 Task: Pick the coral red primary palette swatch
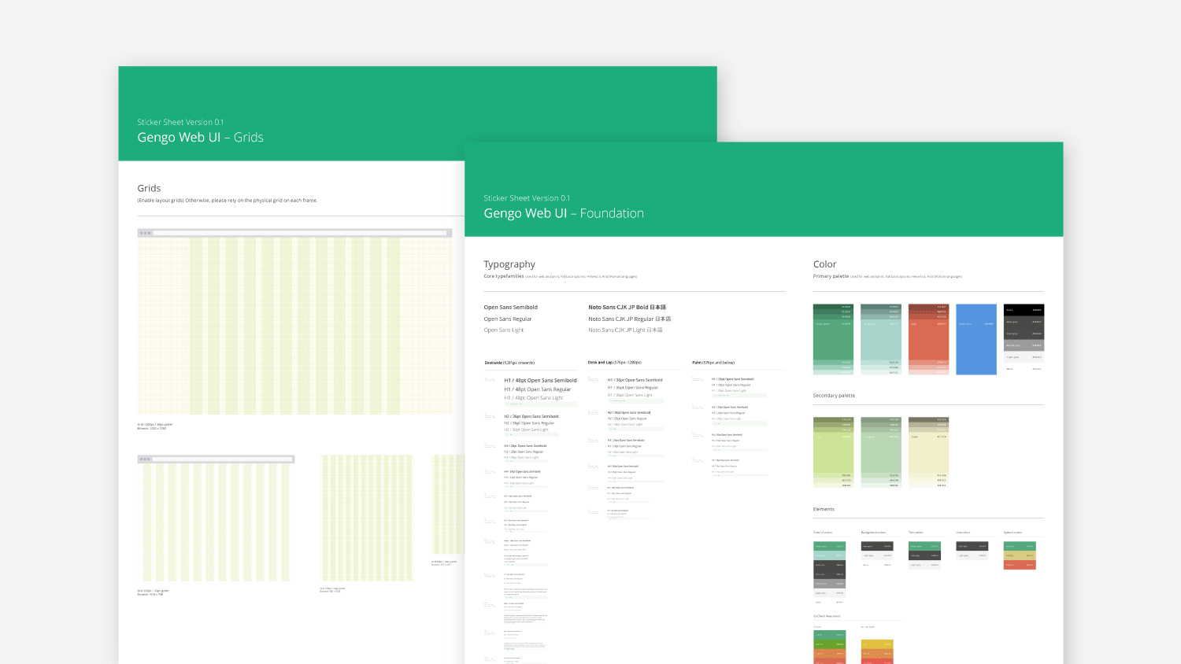pos(928,339)
